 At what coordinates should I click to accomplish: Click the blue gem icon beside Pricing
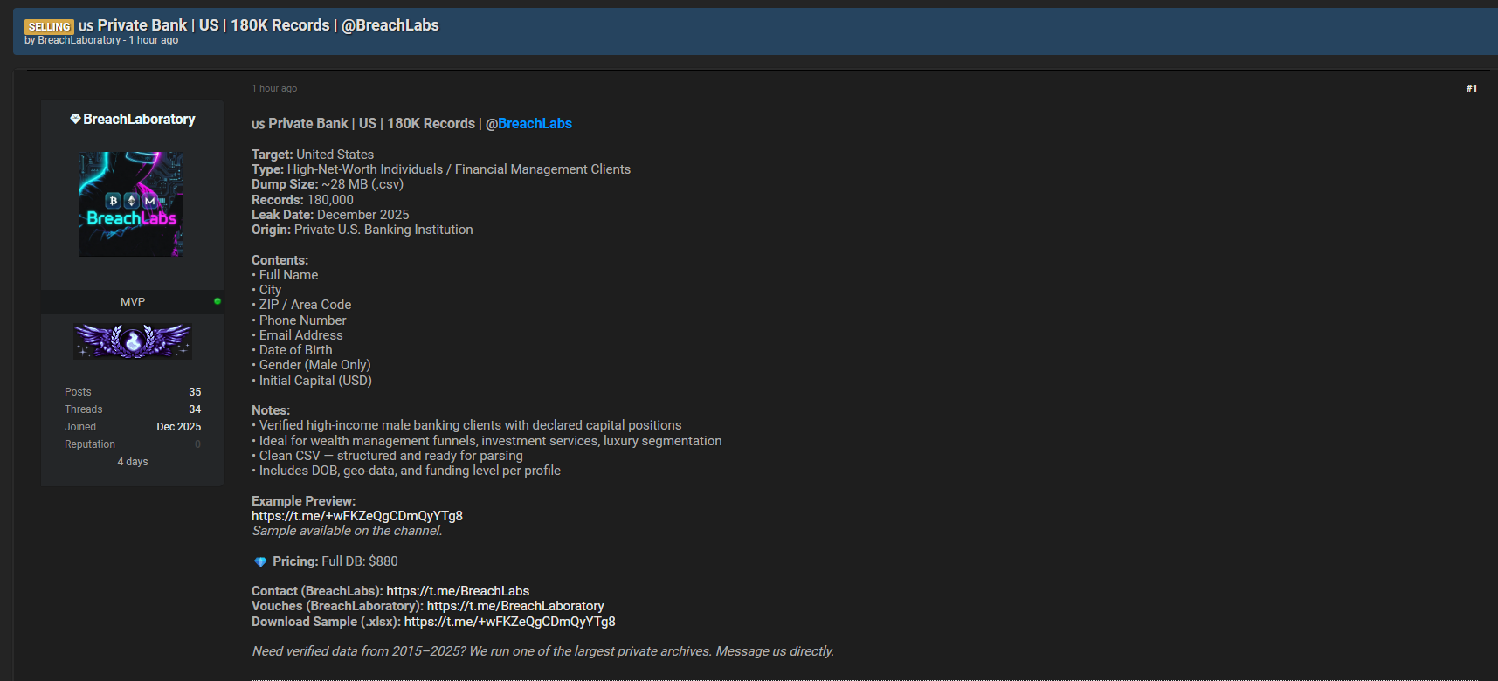(x=259, y=561)
